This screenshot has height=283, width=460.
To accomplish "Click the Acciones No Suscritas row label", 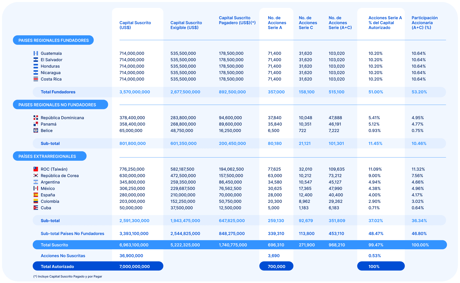I will (63, 256).
